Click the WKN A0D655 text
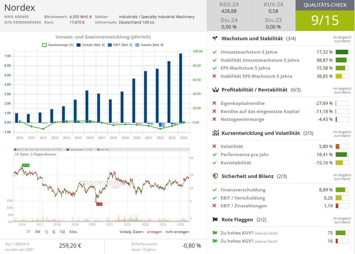This screenshot has height=254, width=355. (16, 17)
